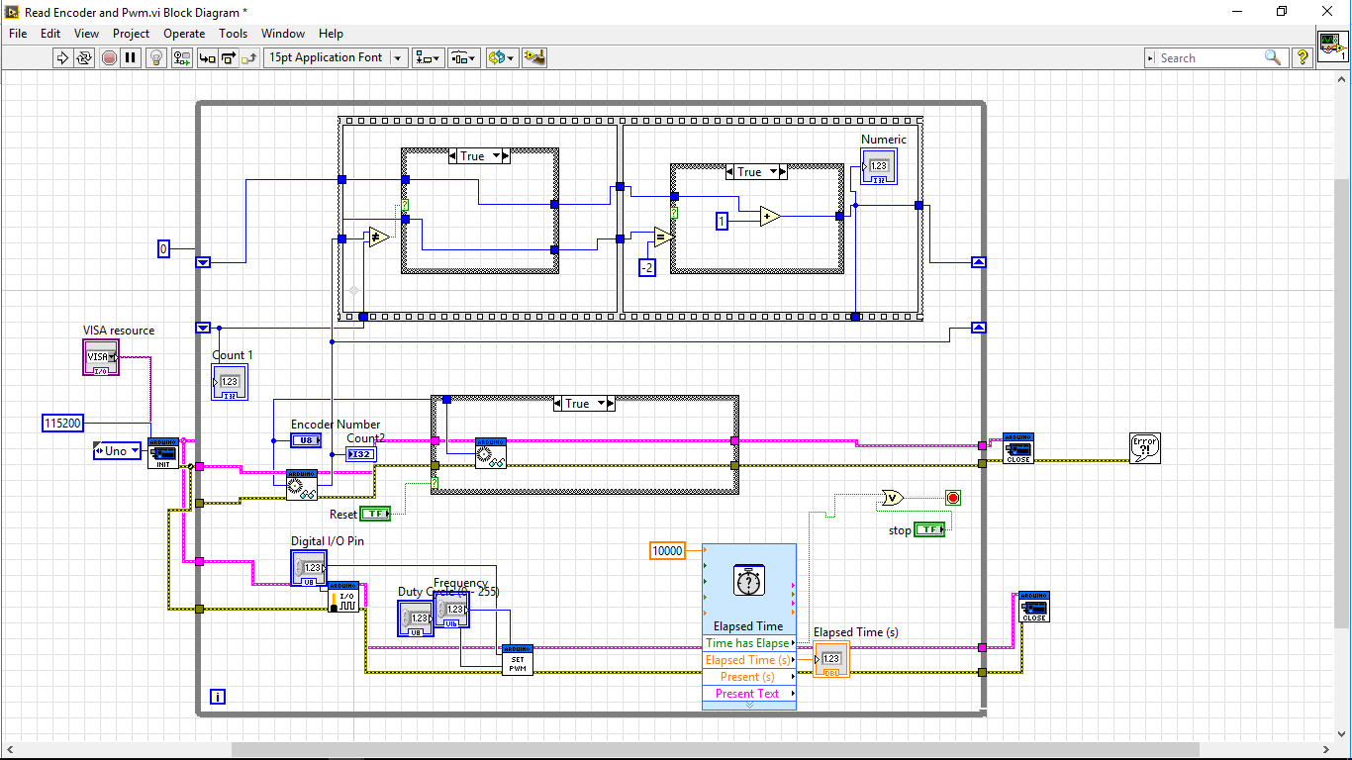The width and height of the screenshot is (1352, 760).
Task: Select the Arduino SET PWM node
Action: pyautogui.click(x=518, y=659)
